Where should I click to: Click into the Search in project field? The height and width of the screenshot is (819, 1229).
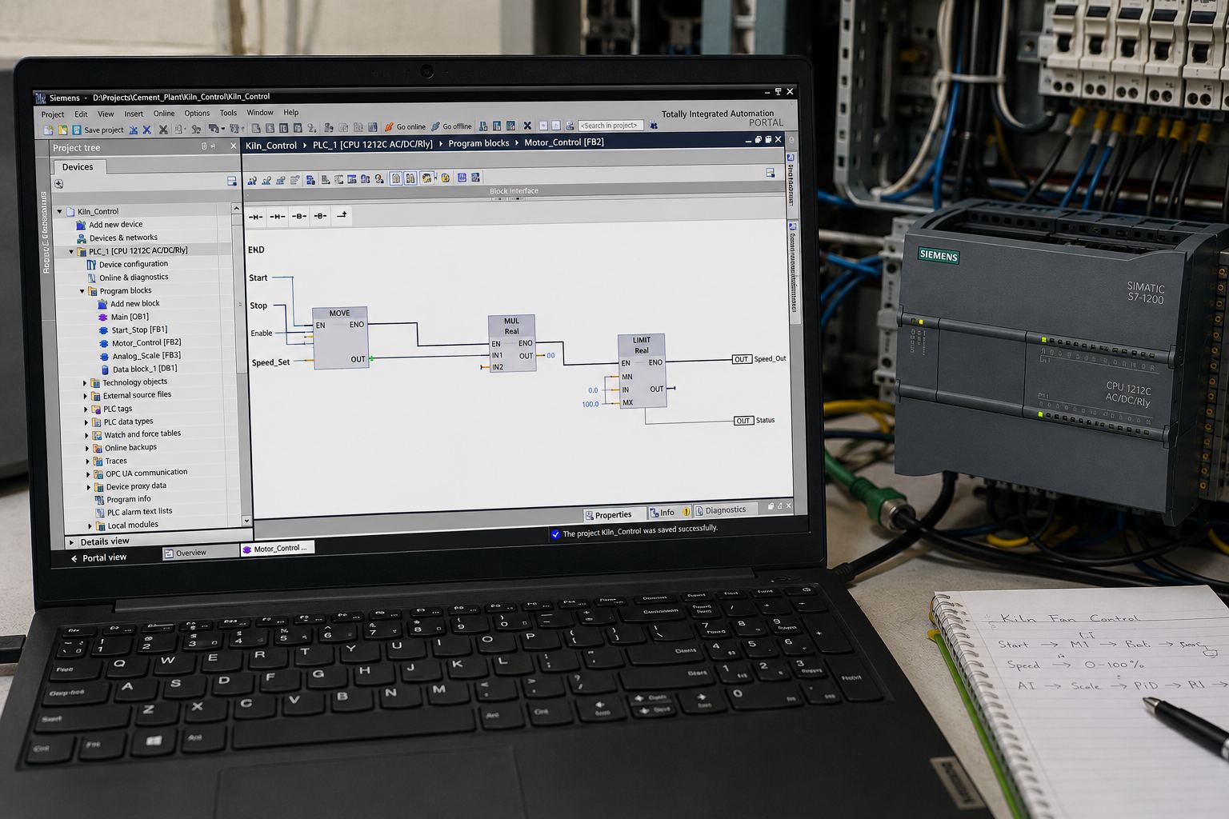(610, 126)
